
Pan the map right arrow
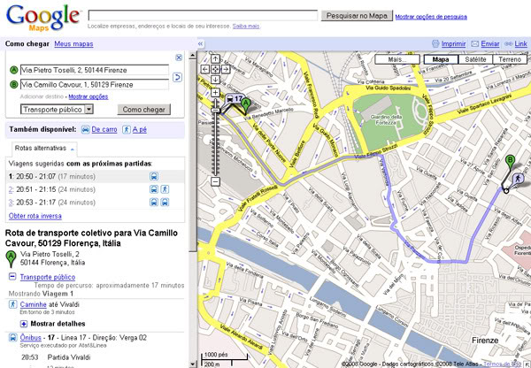(226, 69)
